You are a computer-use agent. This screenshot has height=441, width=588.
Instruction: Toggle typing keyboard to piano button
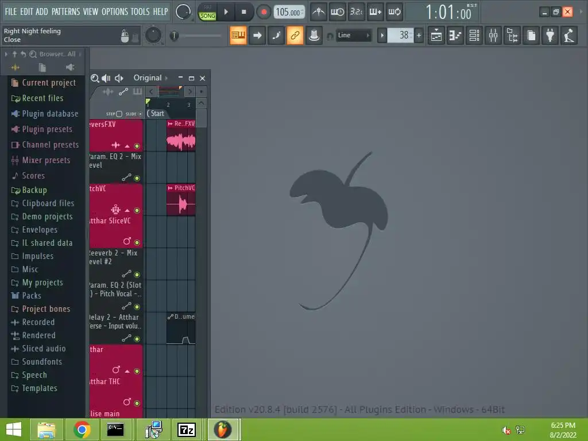coord(238,36)
